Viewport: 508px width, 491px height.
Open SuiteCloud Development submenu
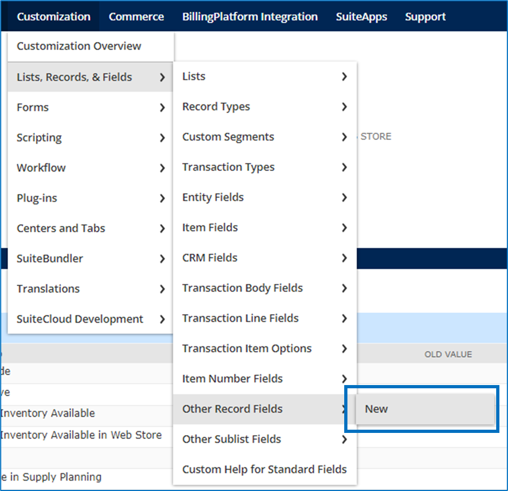click(90, 319)
